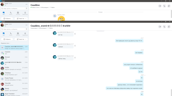Image resolution: width=172 pixels, height=96 pixels.
Task: Click Найти link in top СашШок header
Action: pos(52,7)
